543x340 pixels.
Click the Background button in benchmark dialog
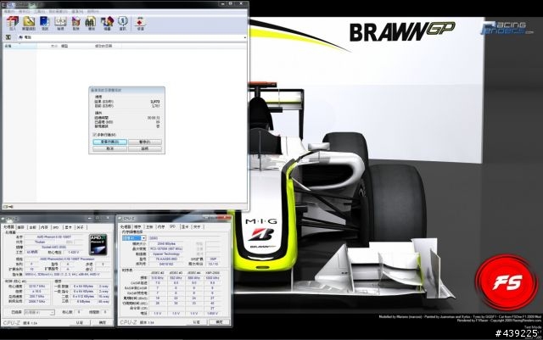coord(109,142)
